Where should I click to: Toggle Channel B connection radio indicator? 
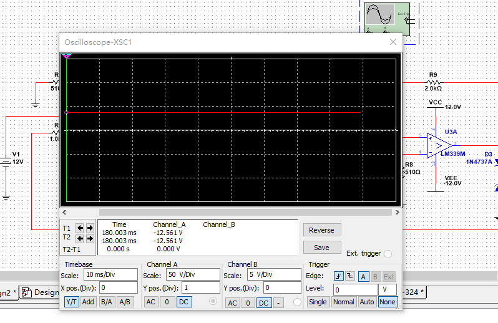297,302
